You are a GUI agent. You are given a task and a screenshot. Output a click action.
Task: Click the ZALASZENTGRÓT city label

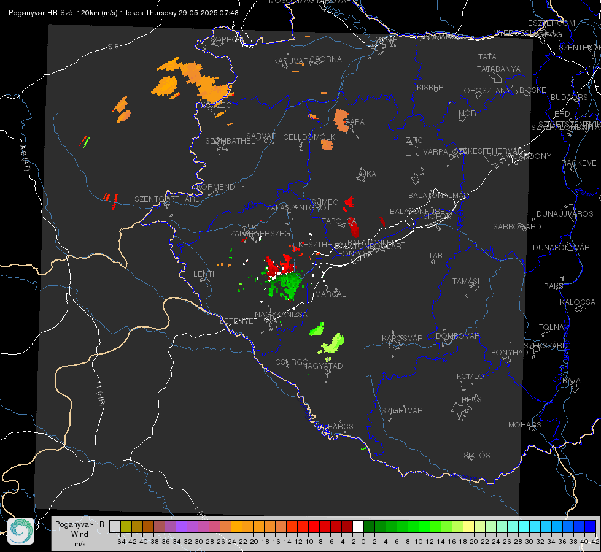(x=298, y=208)
